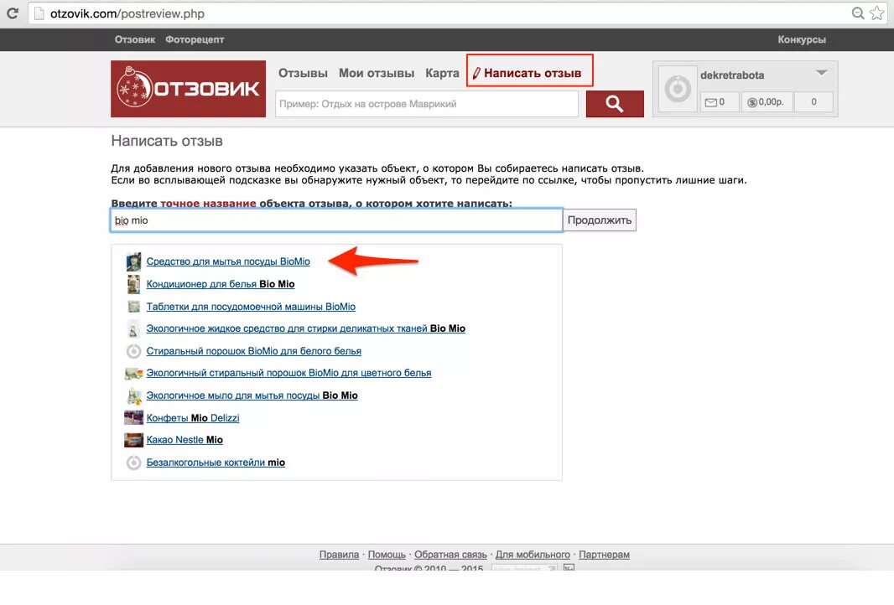The image size is (894, 605).
Task: Open the Отзовик top bar link
Action: coord(134,40)
